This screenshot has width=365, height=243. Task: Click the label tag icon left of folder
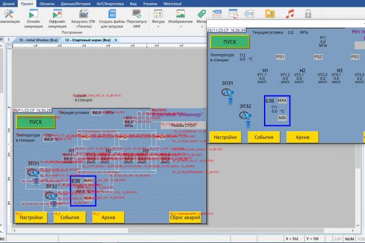click(x=249, y=14)
